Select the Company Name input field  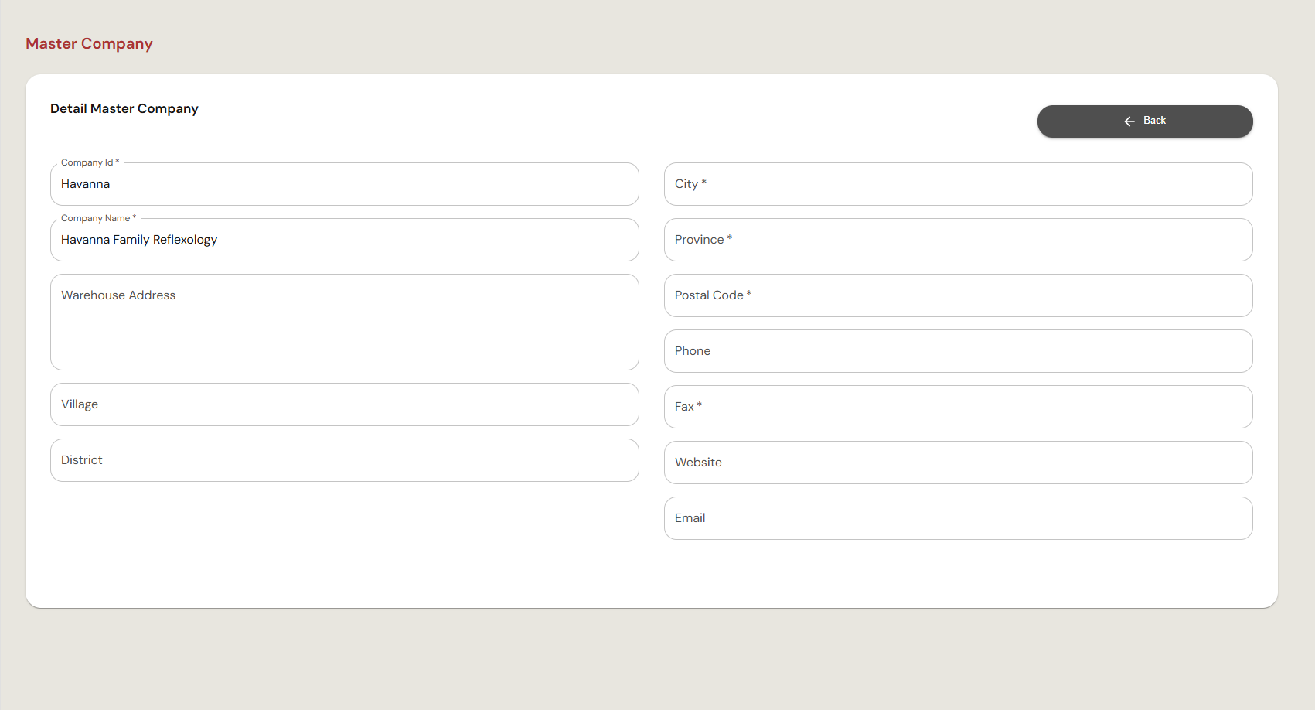pyautogui.click(x=345, y=240)
